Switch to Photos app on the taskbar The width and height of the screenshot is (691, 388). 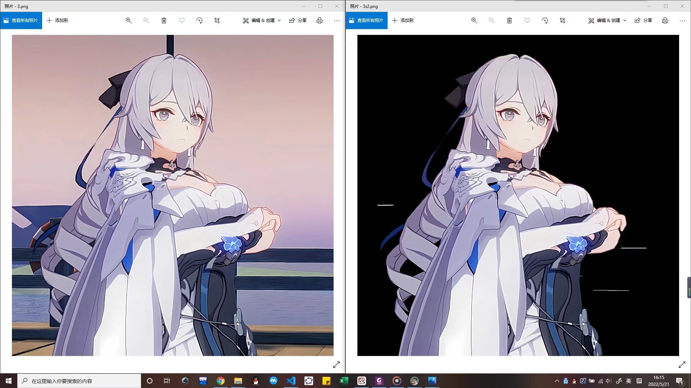432,381
